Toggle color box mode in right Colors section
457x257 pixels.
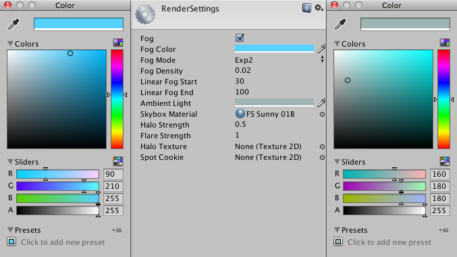pos(445,42)
